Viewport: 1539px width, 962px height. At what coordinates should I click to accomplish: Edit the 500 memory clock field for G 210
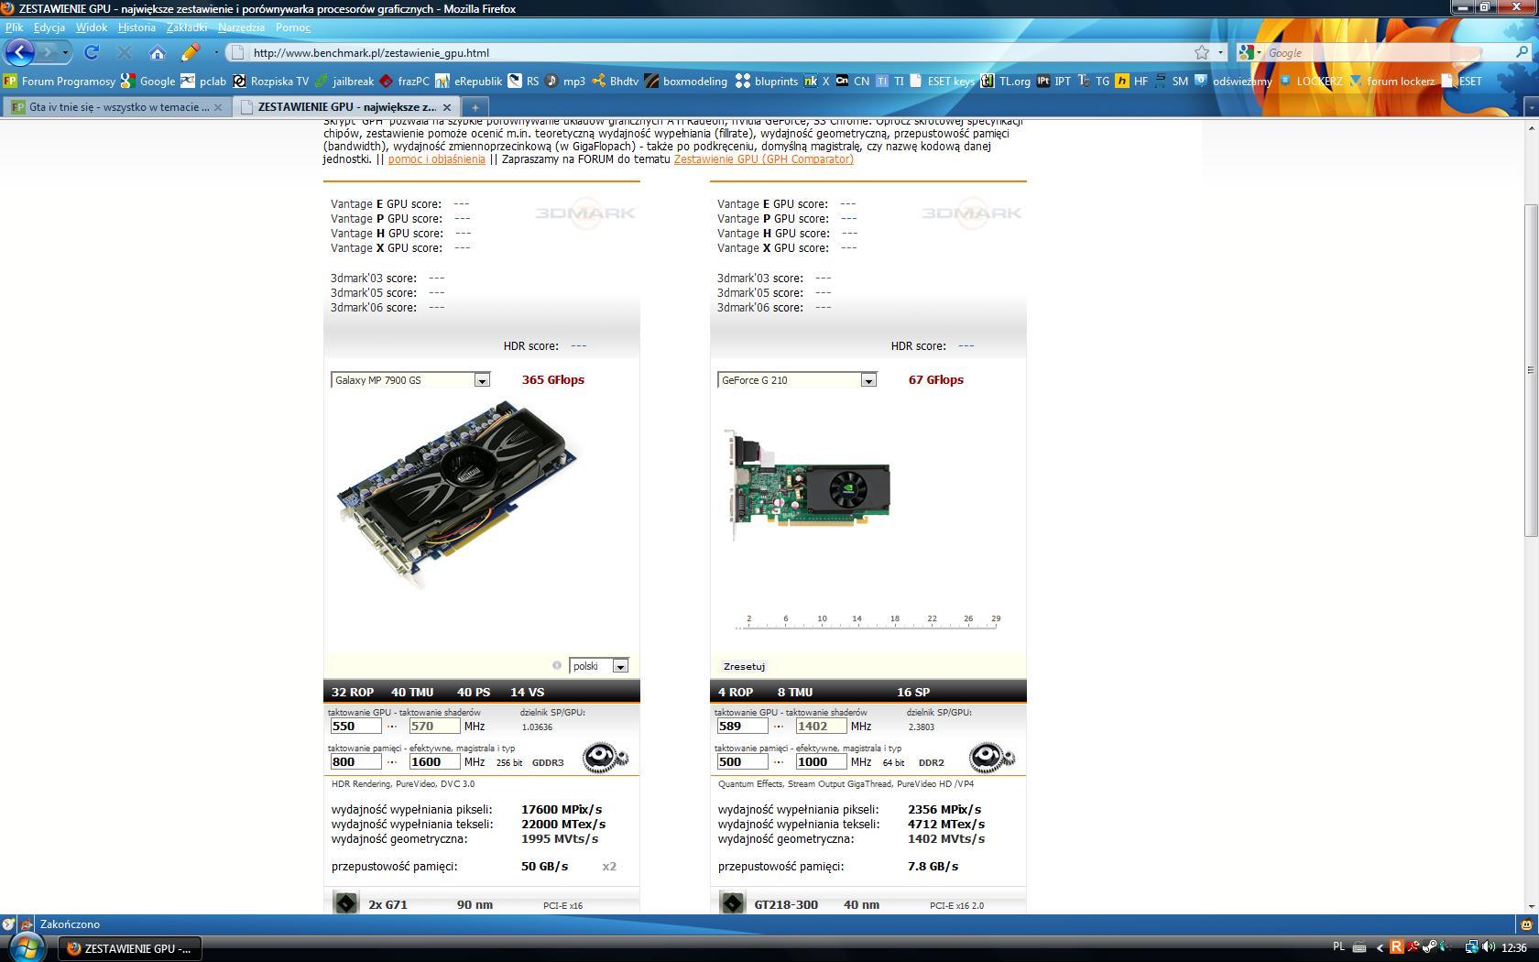point(742,761)
